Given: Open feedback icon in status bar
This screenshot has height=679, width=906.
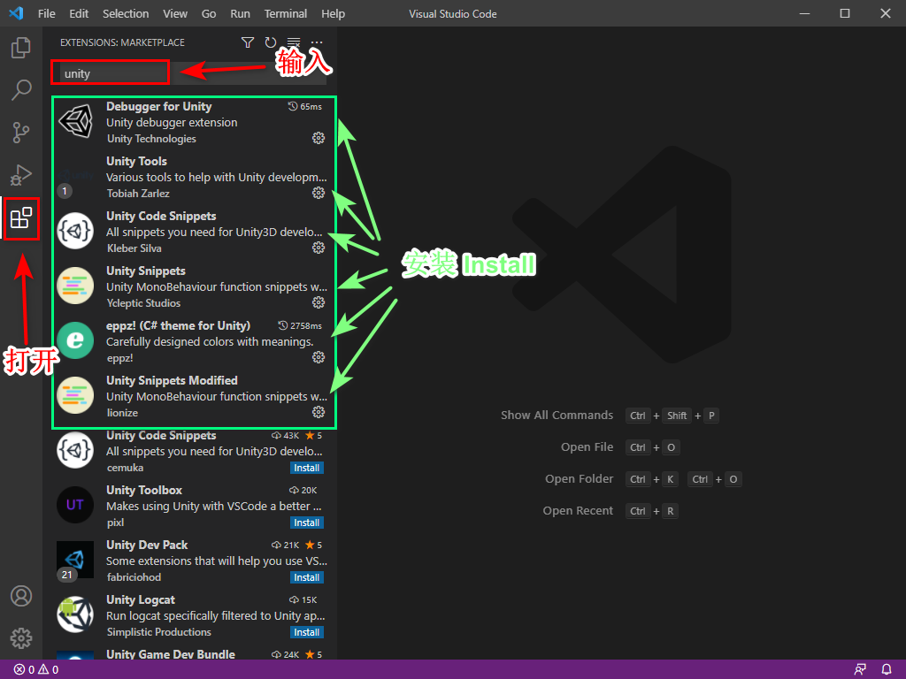Looking at the screenshot, I should [x=860, y=669].
